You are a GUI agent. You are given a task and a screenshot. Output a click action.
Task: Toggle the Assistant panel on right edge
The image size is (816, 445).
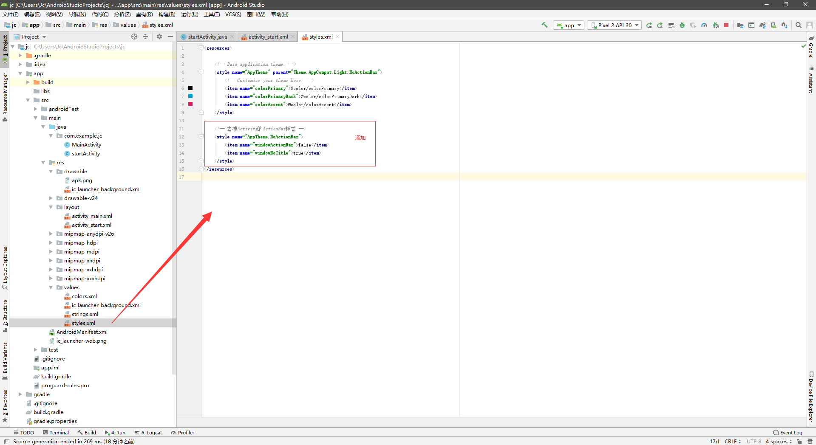point(811,80)
